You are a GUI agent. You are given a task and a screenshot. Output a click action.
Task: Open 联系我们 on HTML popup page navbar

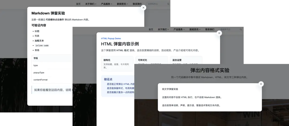point(210,29)
